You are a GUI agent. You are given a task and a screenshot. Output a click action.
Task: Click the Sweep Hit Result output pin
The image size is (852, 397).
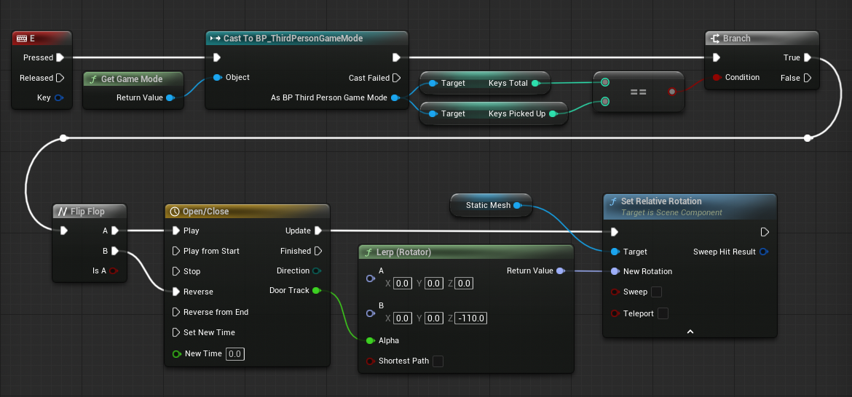pos(763,252)
